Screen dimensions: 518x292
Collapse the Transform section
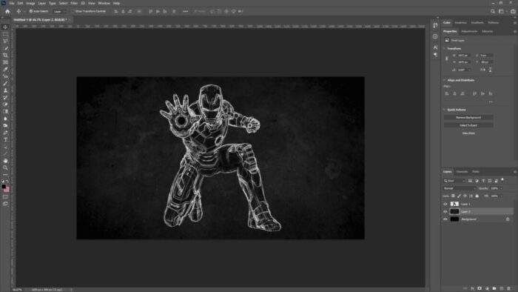click(x=444, y=49)
